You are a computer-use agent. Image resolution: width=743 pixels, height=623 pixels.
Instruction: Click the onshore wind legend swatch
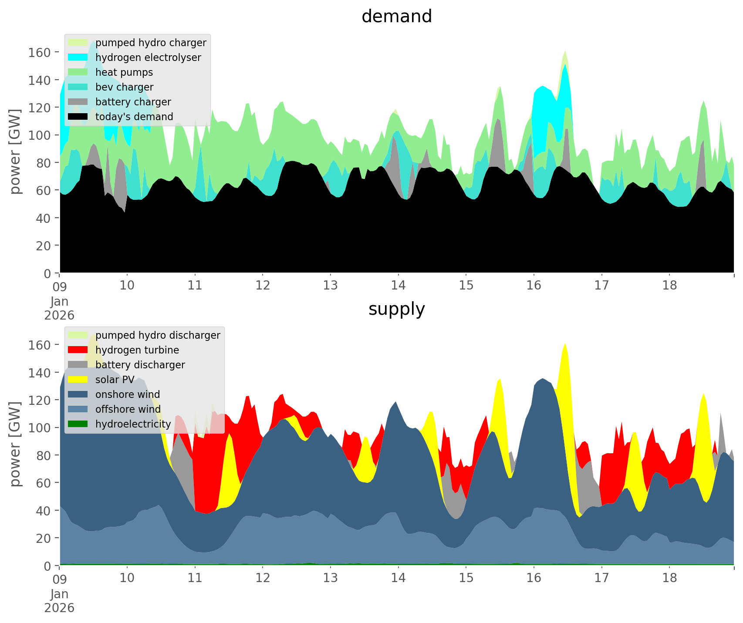tap(78, 394)
